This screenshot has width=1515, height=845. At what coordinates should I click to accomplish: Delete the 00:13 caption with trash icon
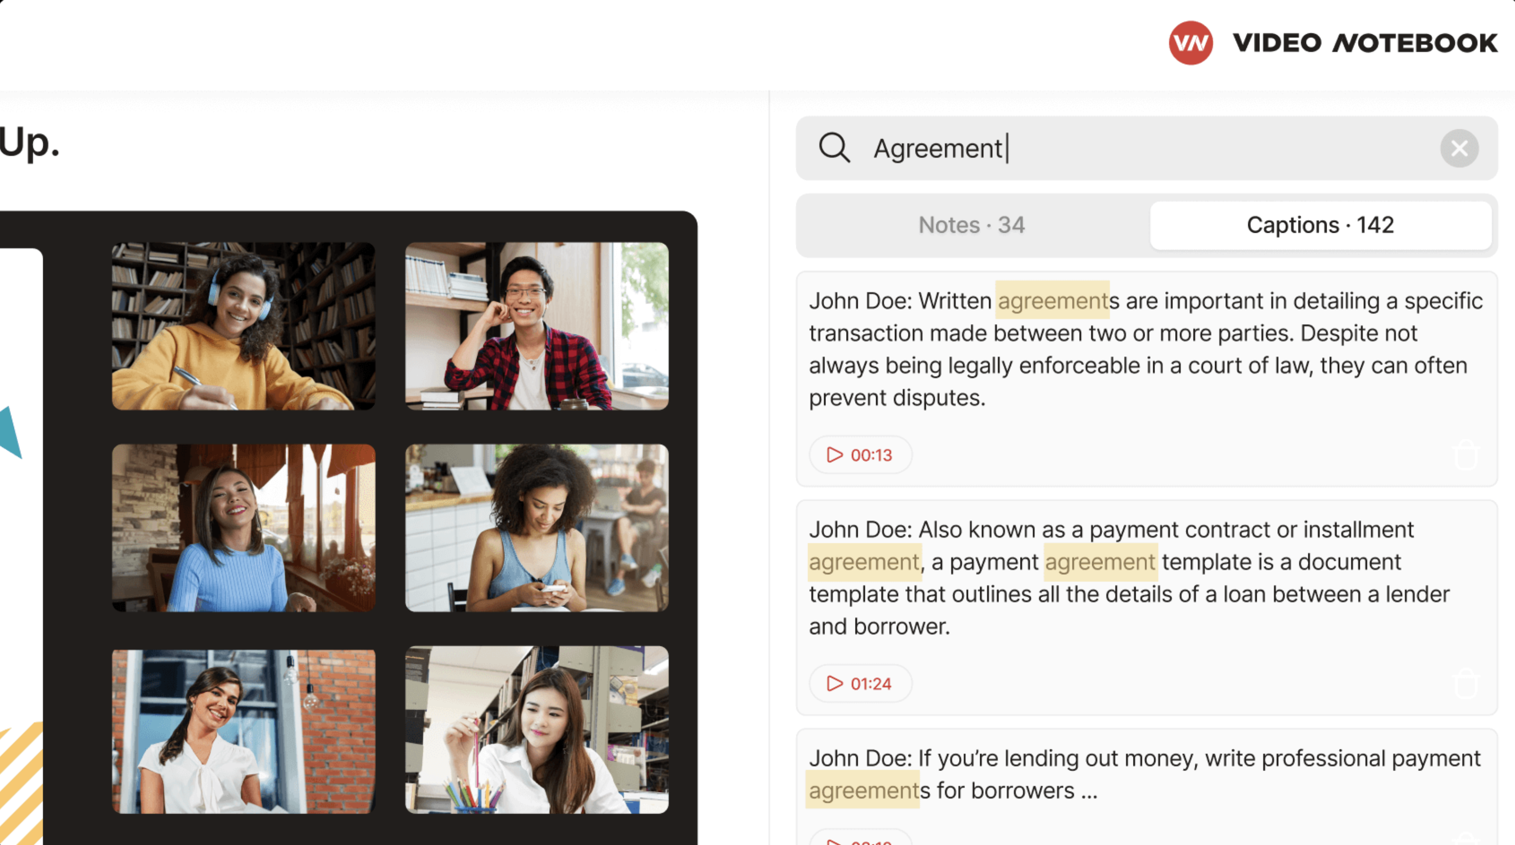click(x=1466, y=455)
